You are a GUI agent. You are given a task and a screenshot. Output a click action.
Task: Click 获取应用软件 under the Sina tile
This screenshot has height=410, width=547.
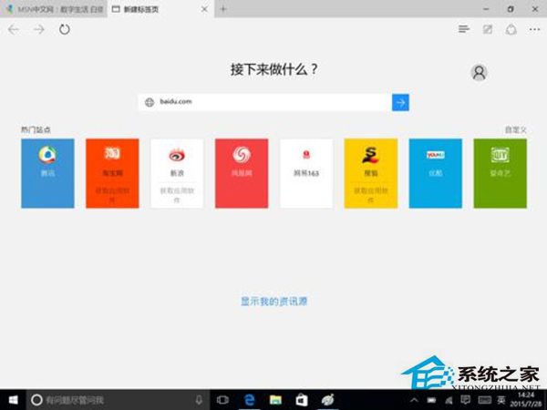pos(177,195)
